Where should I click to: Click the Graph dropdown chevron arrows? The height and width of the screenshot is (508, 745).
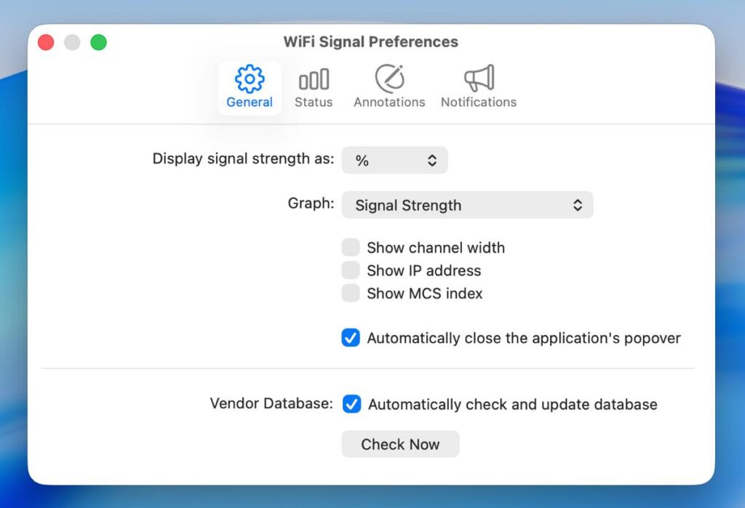(578, 205)
